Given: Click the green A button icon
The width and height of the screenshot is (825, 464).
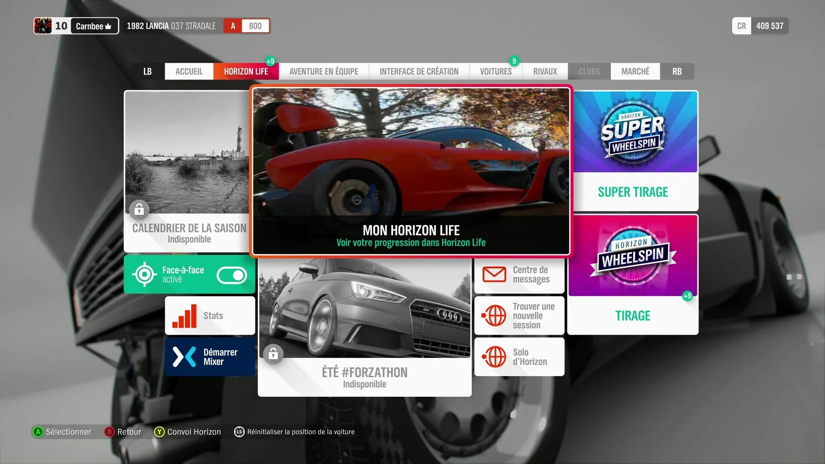Looking at the screenshot, I should click(x=38, y=432).
